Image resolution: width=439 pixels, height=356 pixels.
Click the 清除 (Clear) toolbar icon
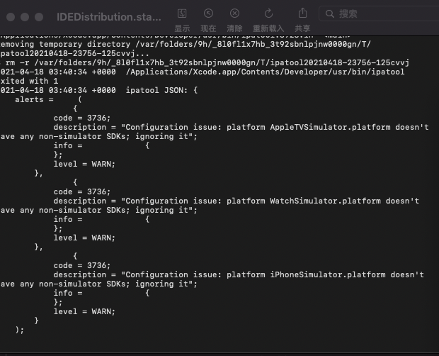[234, 13]
